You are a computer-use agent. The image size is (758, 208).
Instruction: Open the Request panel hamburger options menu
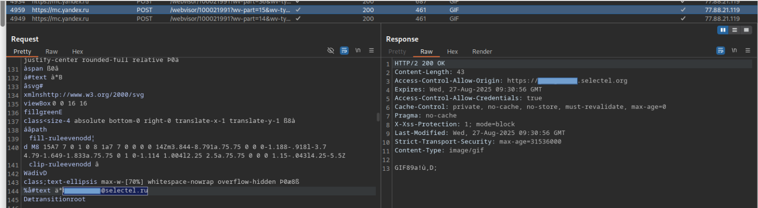point(371,51)
